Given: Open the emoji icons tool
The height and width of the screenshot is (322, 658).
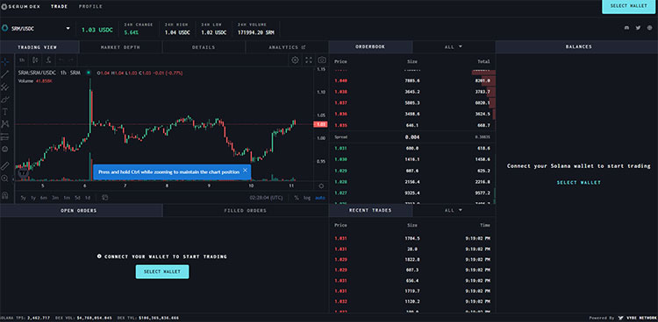Looking at the screenshot, I should (5, 149).
